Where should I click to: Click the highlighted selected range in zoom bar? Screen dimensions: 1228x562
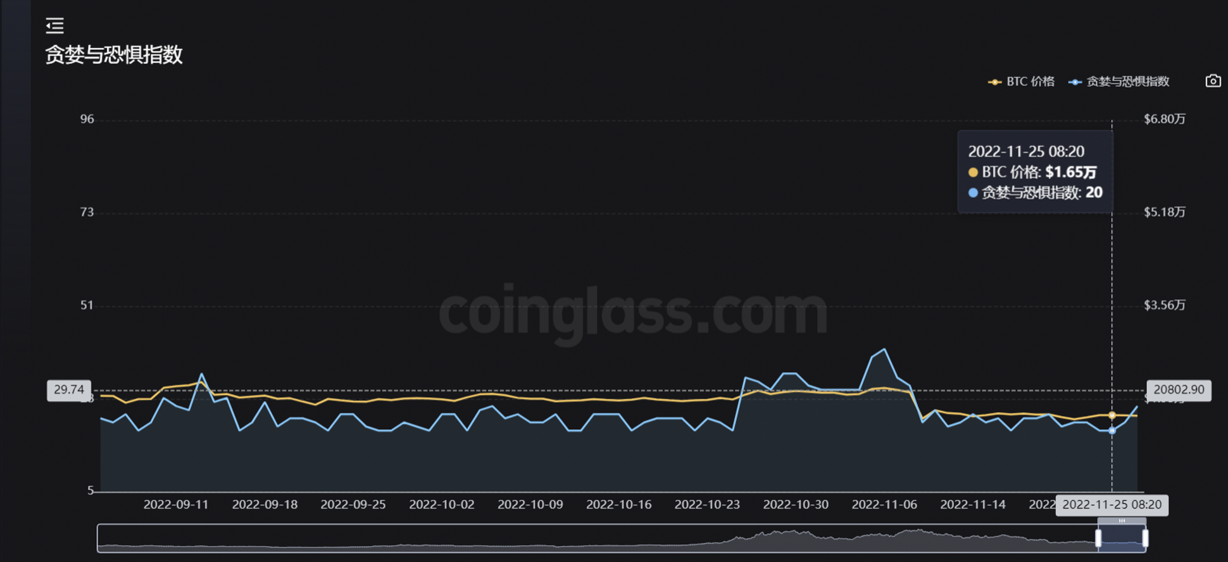point(1122,540)
